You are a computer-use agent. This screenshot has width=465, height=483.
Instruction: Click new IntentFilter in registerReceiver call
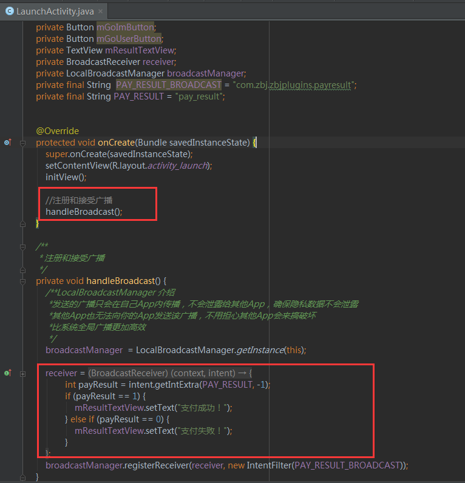click(x=260, y=465)
